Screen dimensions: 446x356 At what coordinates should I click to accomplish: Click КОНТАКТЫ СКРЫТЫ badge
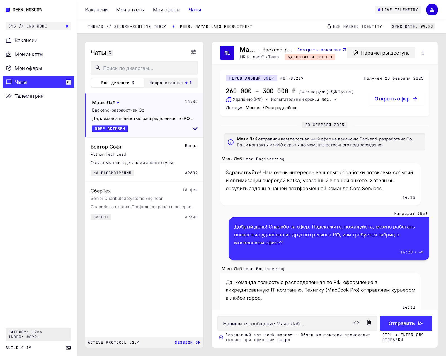310,57
